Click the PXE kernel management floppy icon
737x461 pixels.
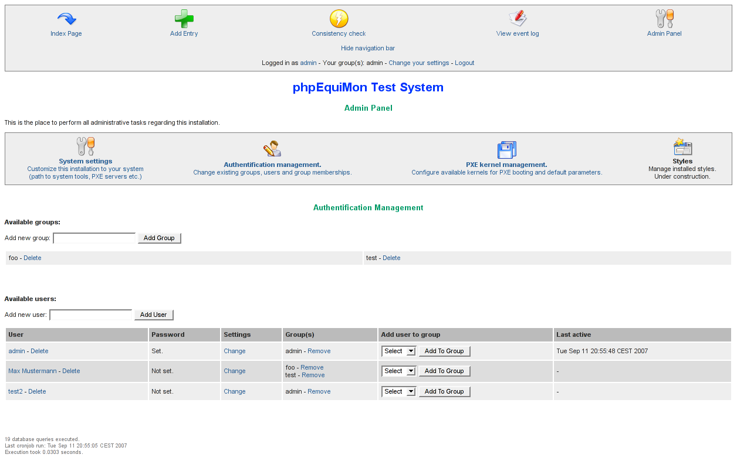coord(506,150)
